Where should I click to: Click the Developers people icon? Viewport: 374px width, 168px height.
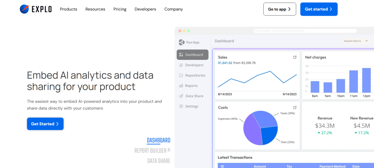pos(181,65)
